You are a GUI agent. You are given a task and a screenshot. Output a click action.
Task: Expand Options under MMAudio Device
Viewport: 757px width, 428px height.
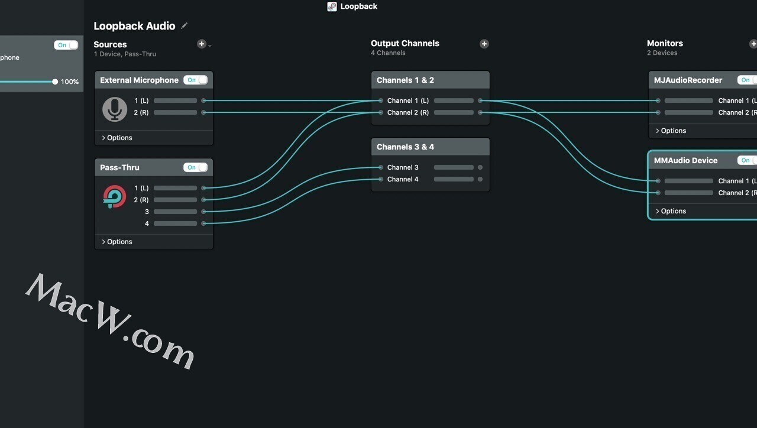click(x=671, y=211)
